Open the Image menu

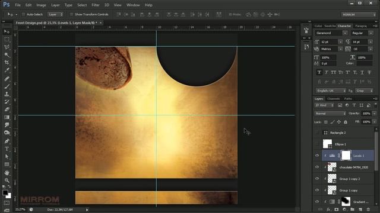click(41, 5)
